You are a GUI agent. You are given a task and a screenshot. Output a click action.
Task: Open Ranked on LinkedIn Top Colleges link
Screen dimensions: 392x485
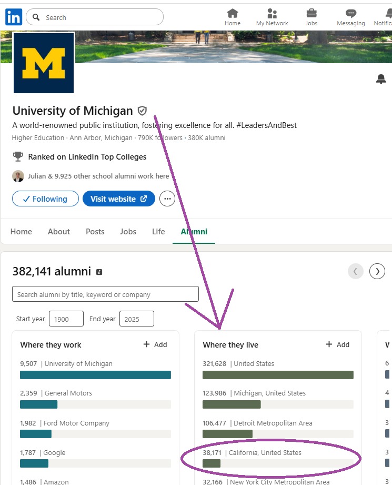click(x=87, y=157)
